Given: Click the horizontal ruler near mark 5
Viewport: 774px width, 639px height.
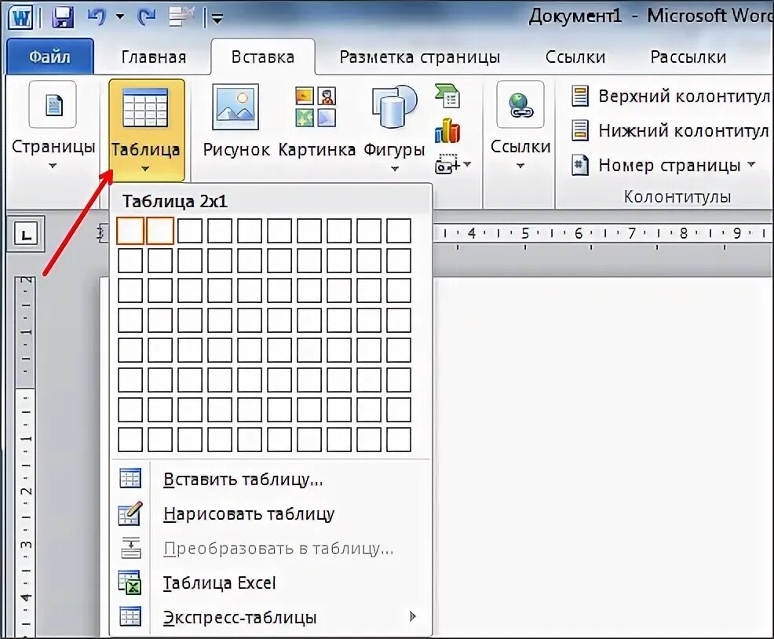Looking at the screenshot, I should coord(525,233).
